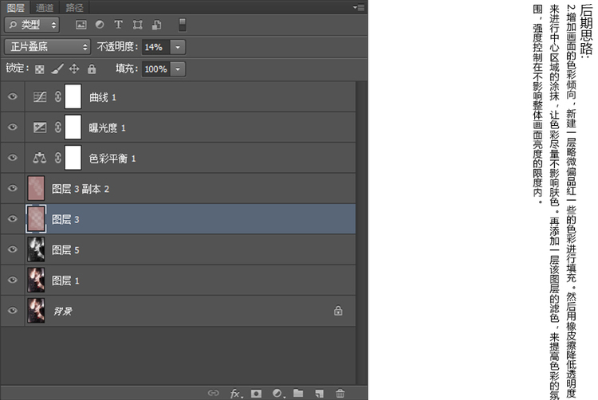The width and height of the screenshot is (598, 400).
Task: Click the mask link icon on 色彩平衡 1
Action: click(57, 158)
